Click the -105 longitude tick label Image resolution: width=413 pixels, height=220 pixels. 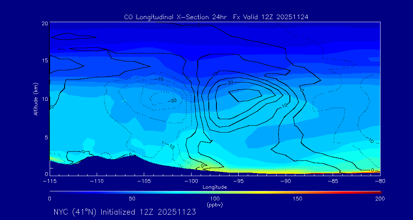[144, 181]
